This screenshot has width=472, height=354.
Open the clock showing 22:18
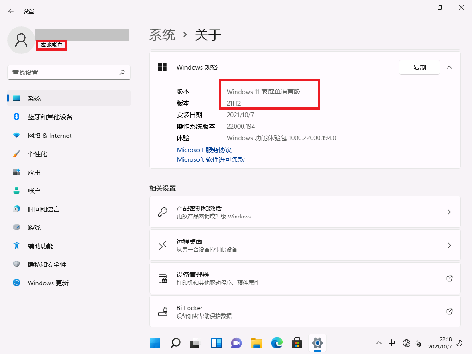pyautogui.click(x=440, y=343)
